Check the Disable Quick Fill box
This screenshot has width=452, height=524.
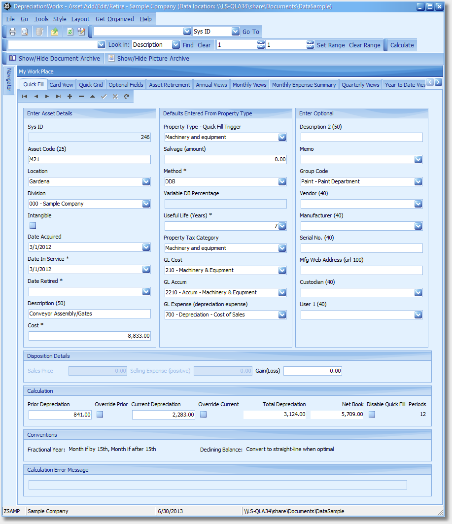tap(372, 415)
